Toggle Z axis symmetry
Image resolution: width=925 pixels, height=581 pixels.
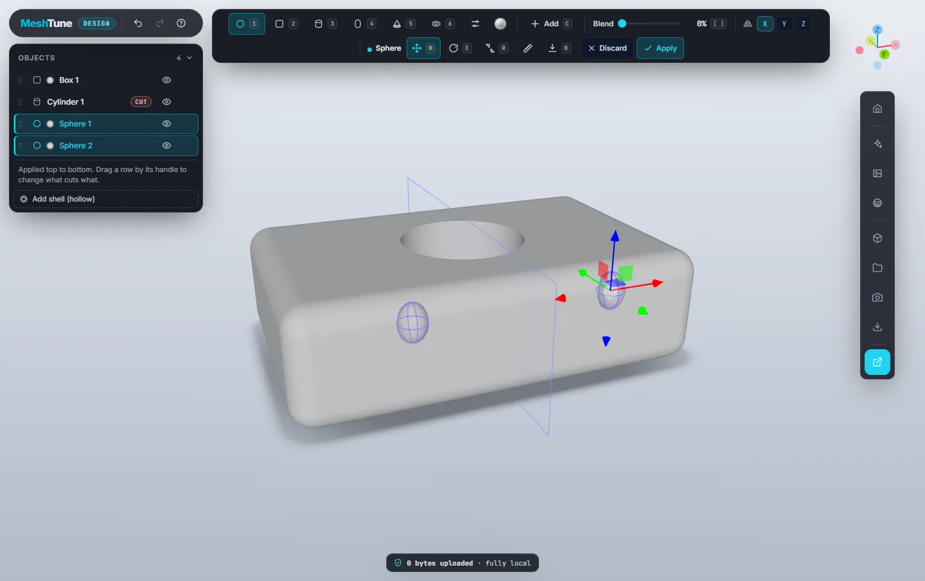[803, 24]
